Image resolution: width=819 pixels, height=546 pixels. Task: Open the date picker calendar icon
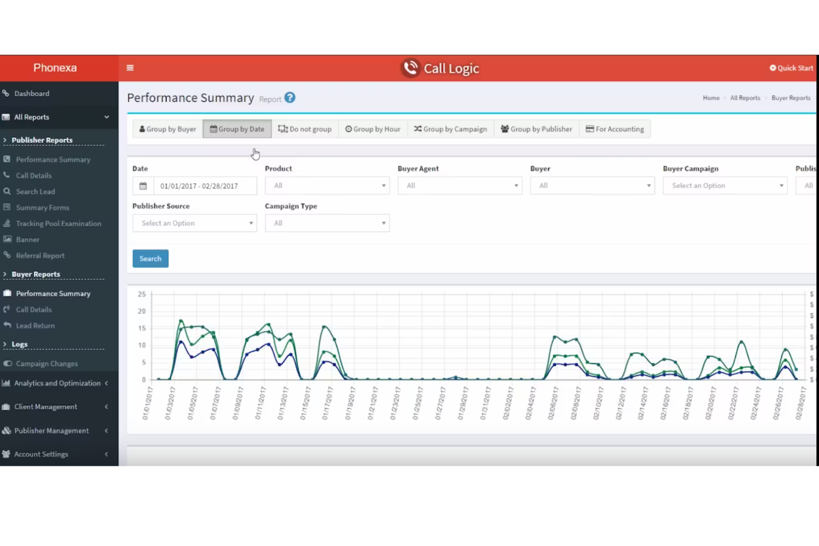[x=143, y=186]
